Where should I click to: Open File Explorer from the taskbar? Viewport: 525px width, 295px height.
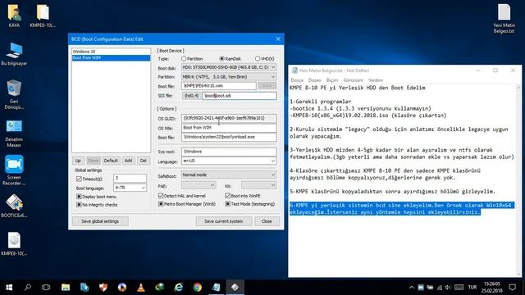click(66, 288)
